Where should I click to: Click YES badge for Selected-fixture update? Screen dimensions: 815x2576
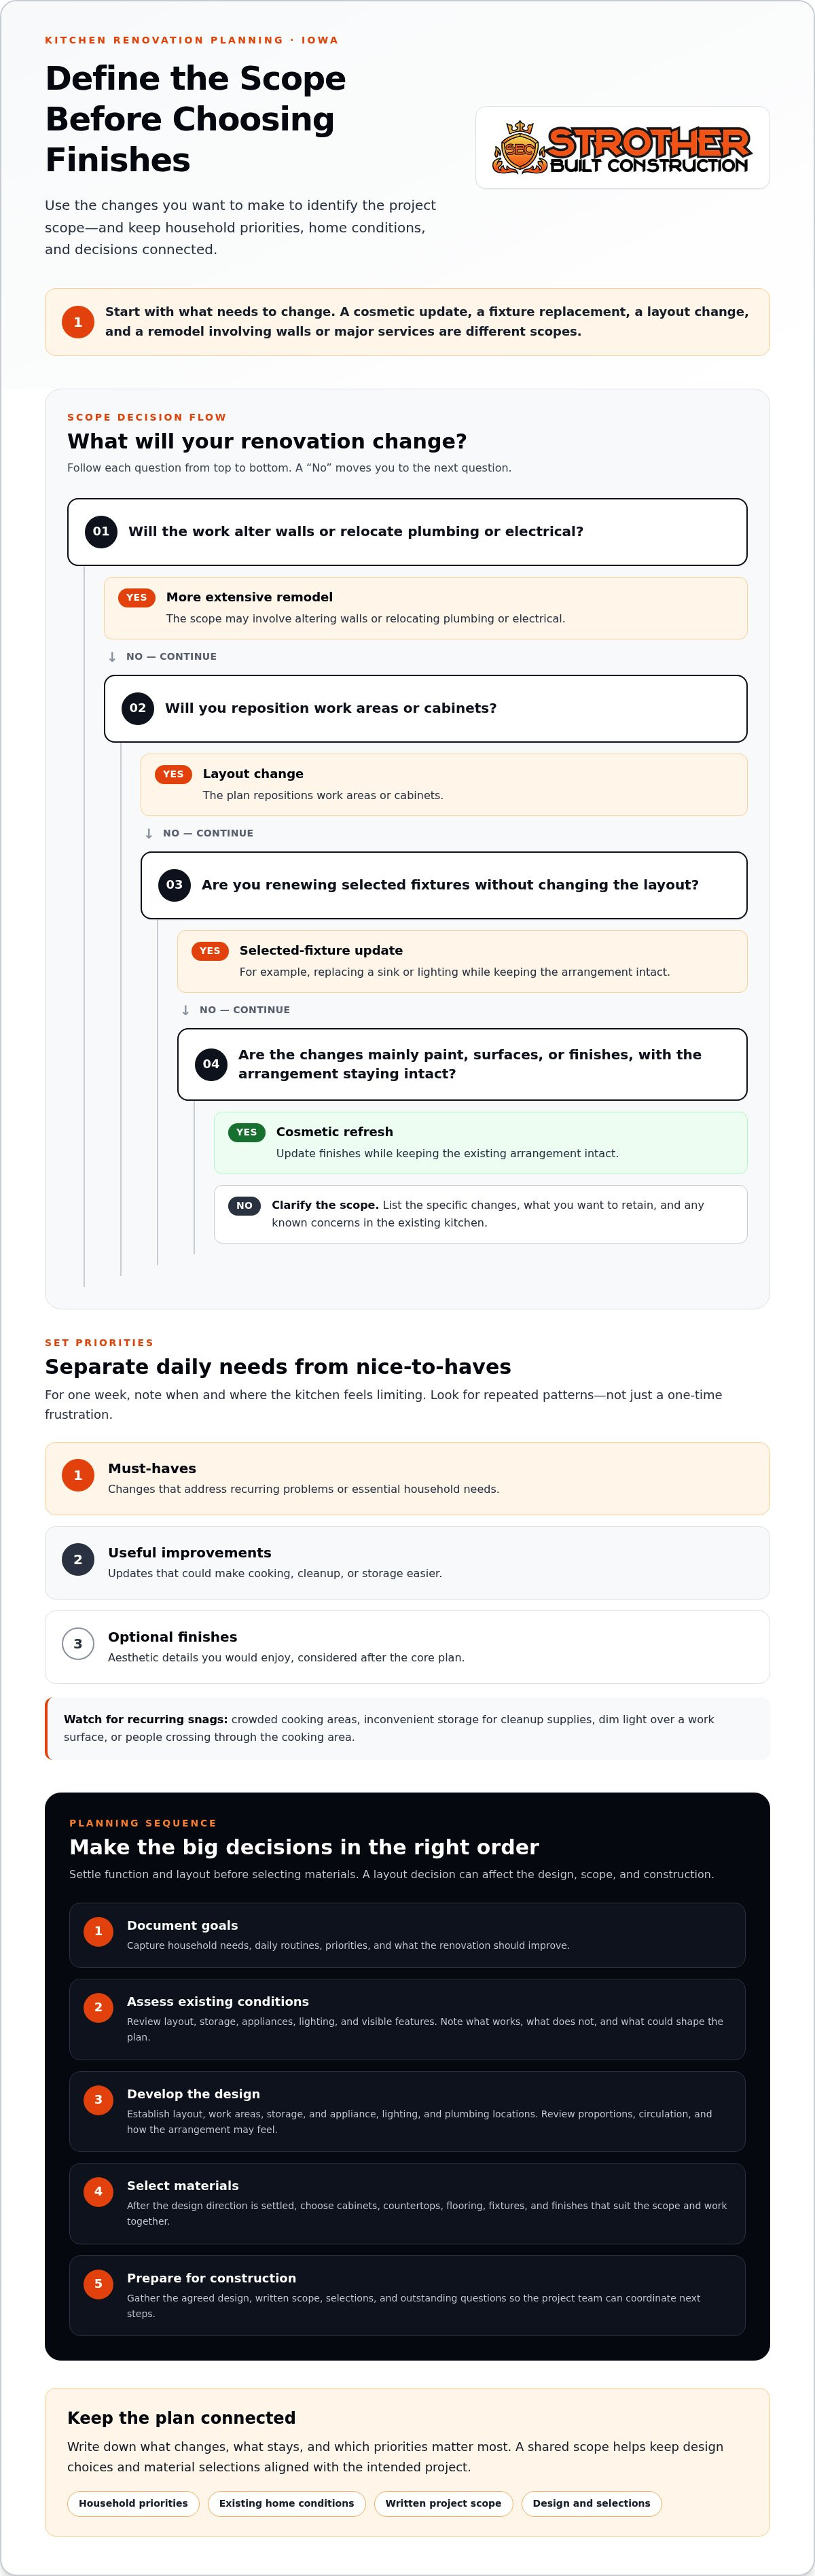(210, 951)
